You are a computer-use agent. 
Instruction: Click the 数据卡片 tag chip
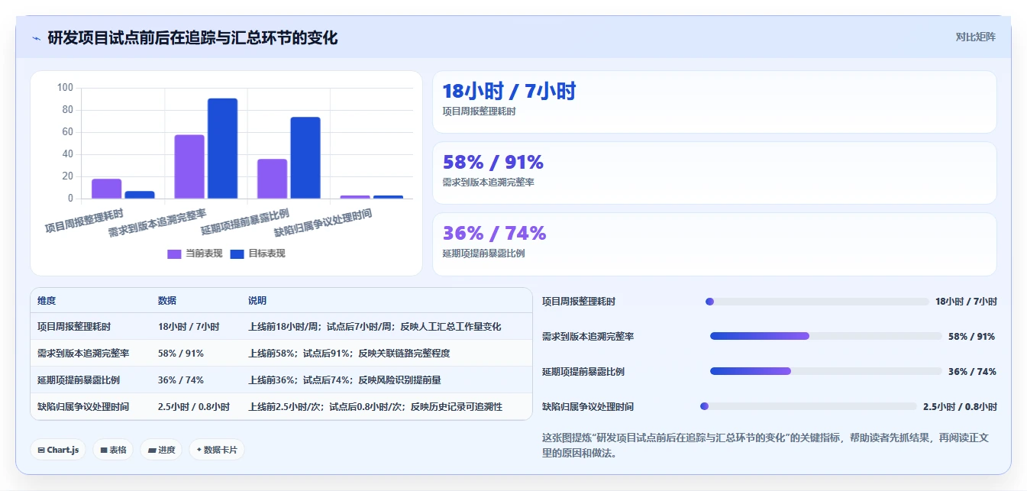(217, 450)
